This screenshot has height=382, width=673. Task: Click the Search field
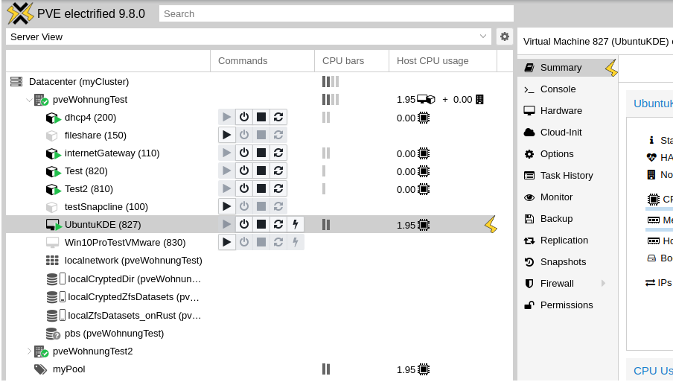(x=336, y=13)
